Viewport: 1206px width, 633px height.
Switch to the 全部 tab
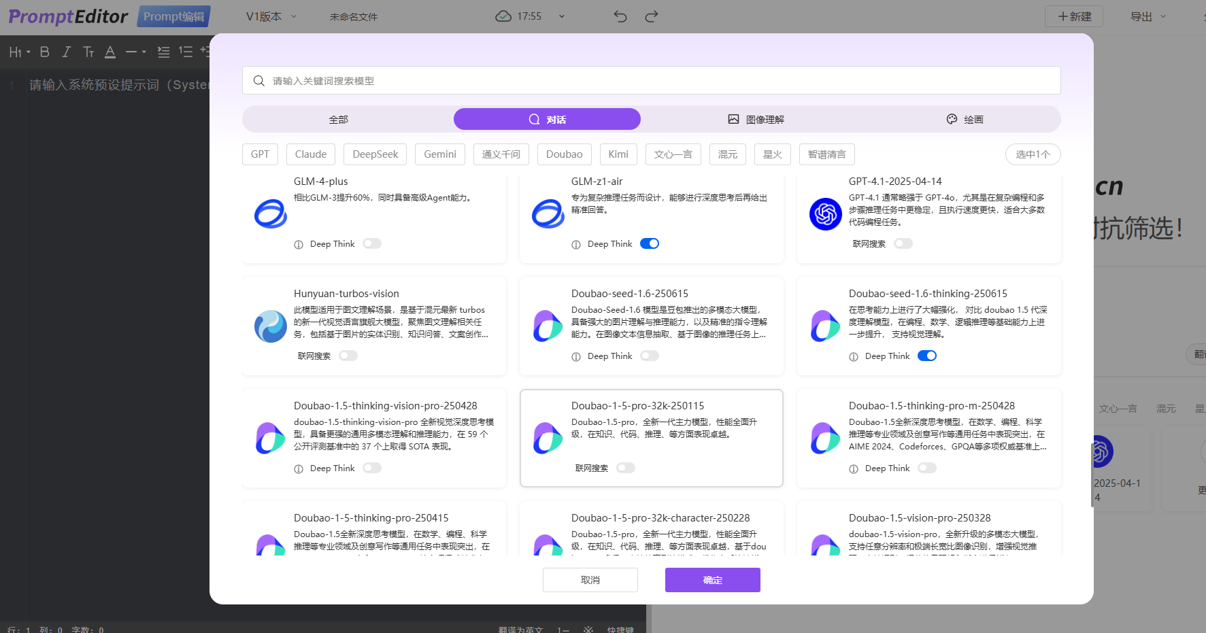(x=338, y=119)
